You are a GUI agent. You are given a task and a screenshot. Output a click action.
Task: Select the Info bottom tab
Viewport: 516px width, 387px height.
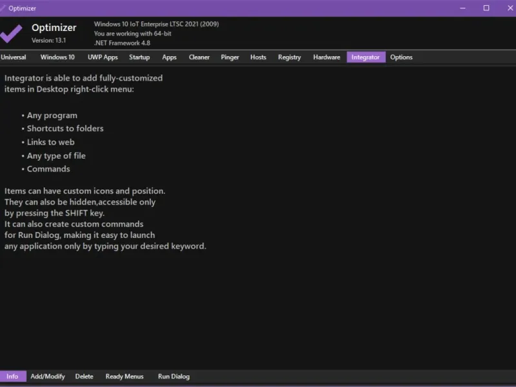point(12,377)
